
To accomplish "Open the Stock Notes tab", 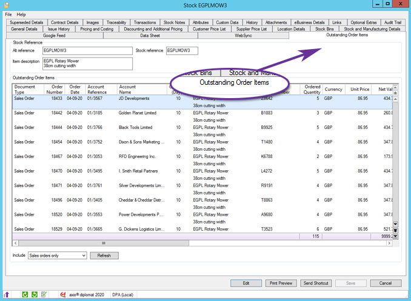I will click(174, 22).
